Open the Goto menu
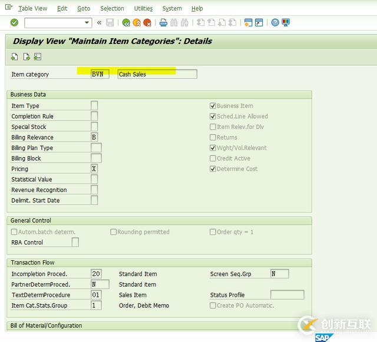Image resolution: width=377 pixels, height=342 pixels. pos(84,9)
